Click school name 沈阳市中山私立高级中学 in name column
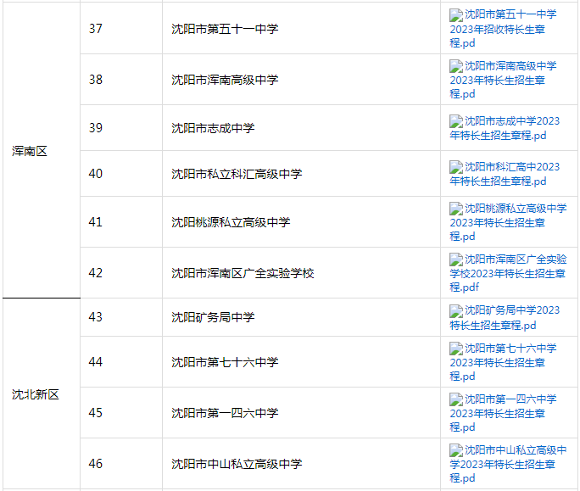Screen dimensions: 580x491 tap(237, 464)
